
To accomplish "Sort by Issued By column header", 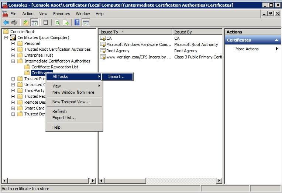I will tap(197, 32).
